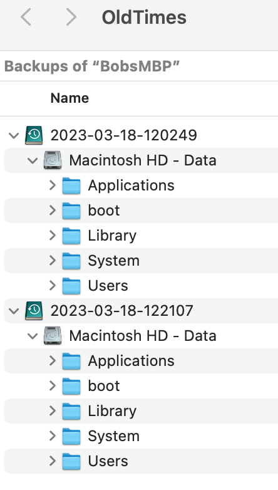The image size is (278, 490).
Task: Go forward with the forward arrow
Action: tap(71, 17)
